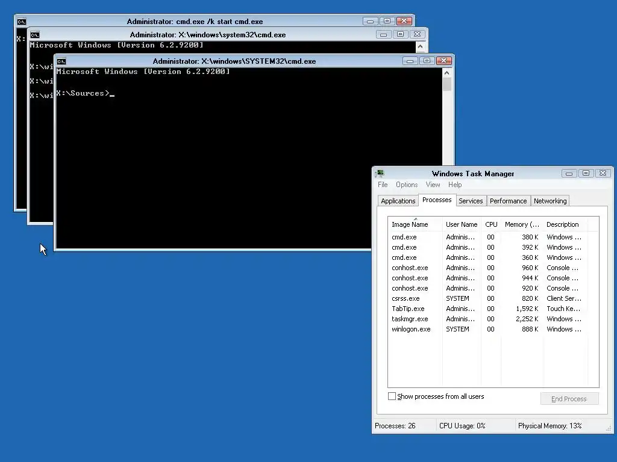Click the X:\Sources> command prompt line

pyautogui.click(x=85, y=93)
